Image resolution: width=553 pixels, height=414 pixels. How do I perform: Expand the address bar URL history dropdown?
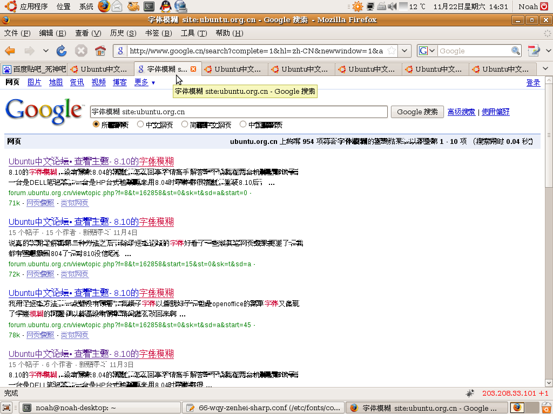404,51
